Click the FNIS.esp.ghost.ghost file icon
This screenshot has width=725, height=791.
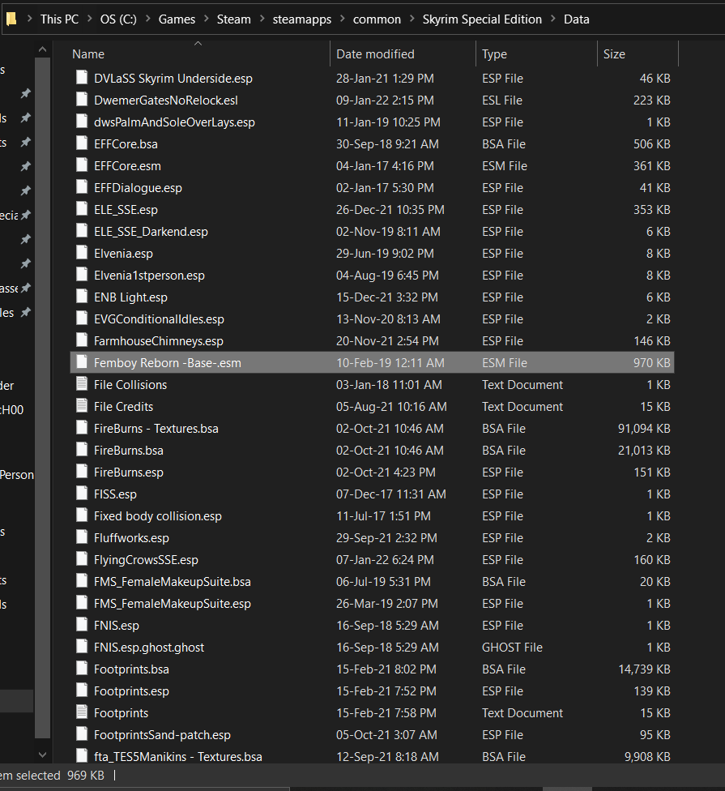pos(82,647)
